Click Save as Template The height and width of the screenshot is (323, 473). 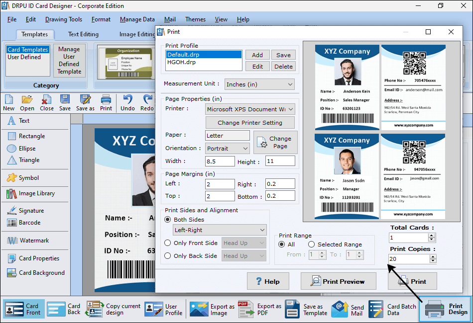point(306,310)
